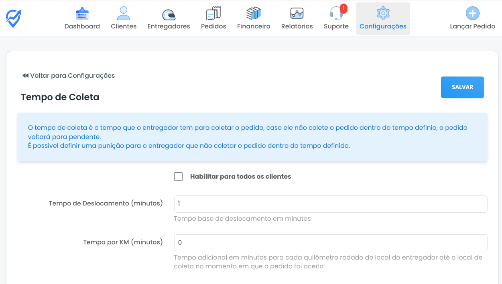Click the Suporte headset icon
Image resolution: width=502 pixels, height=284 pixels.
pos(335,14)
